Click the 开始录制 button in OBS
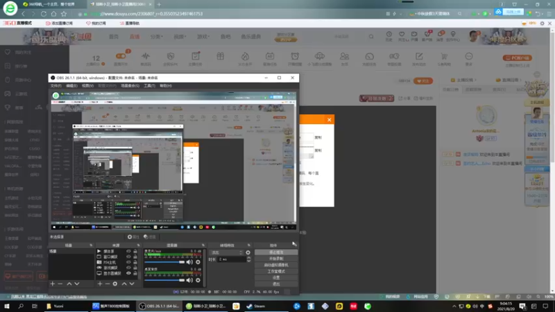 (x=276, y=259)
